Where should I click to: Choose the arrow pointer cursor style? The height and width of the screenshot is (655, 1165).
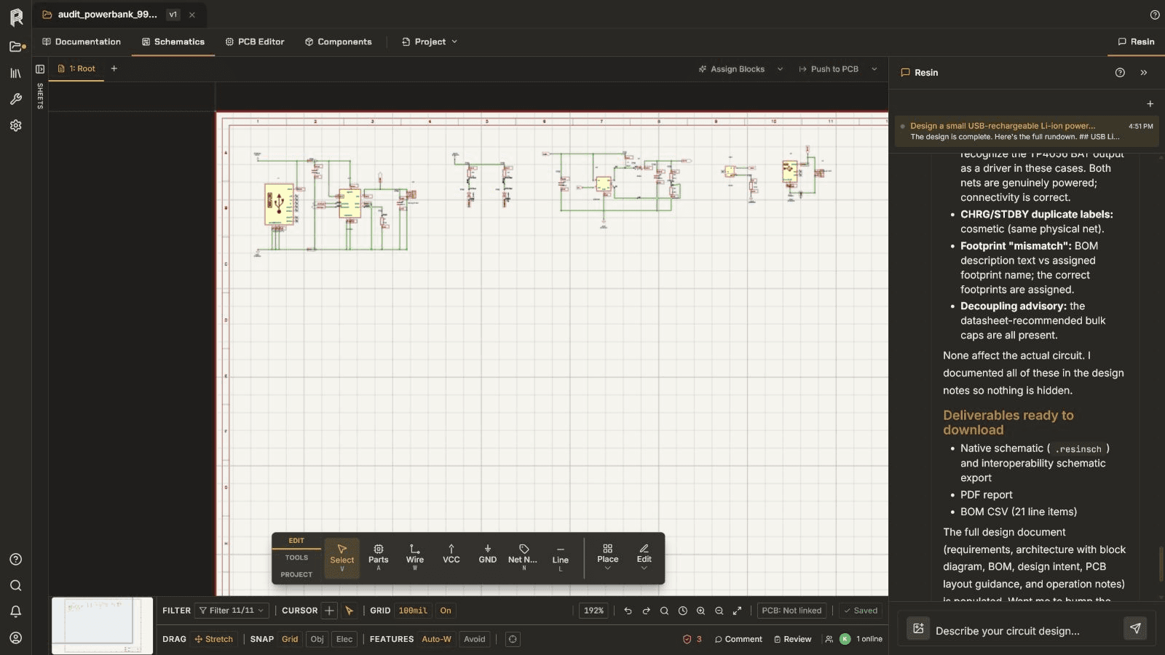pyautogui.click(x=349, y=611)
